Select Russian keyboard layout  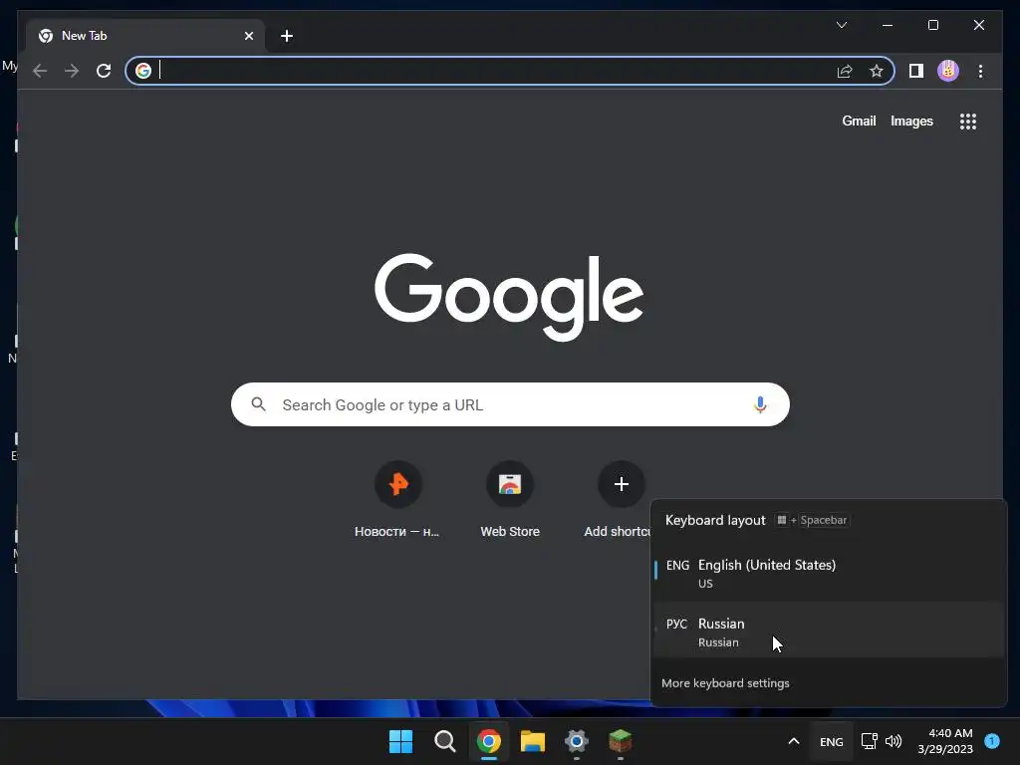coord(828,631)
